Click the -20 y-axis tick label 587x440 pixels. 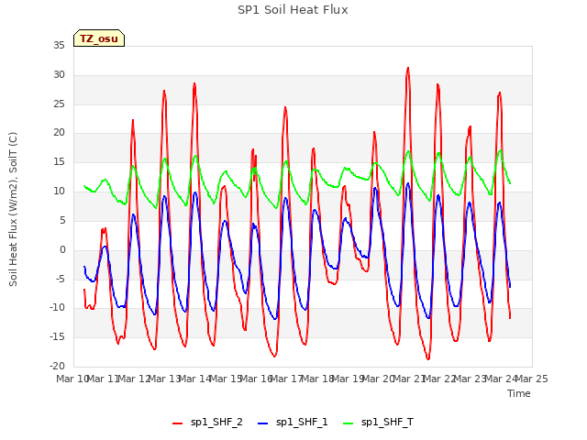pyautogui.click(x=57, y=367)
